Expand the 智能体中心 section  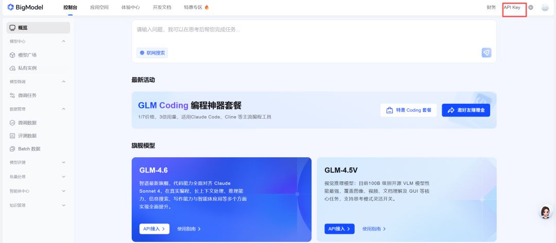coord(64,191)
